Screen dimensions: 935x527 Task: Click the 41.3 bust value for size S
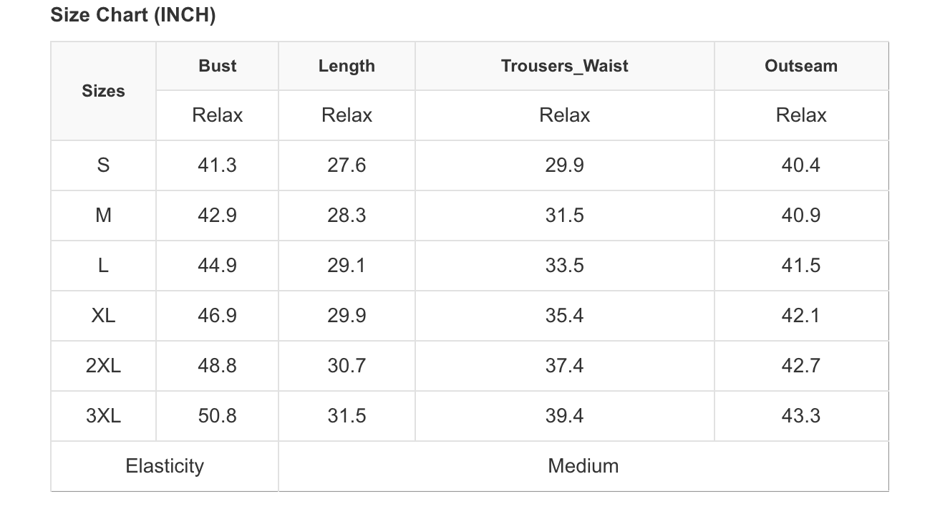[x=217, y=165]
